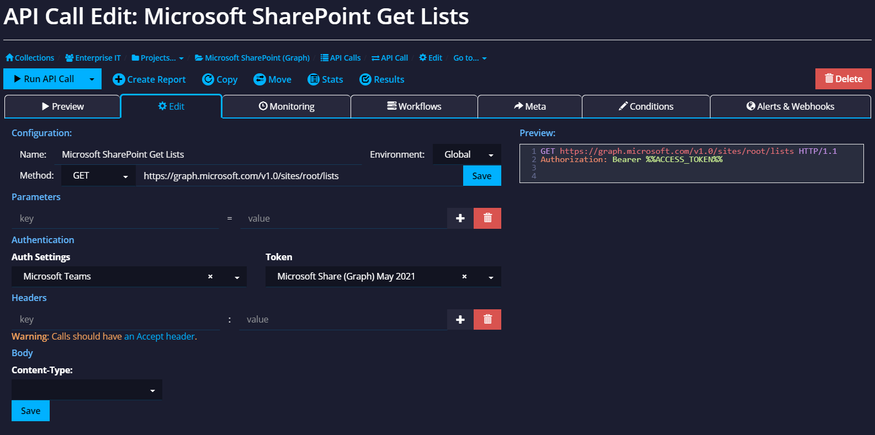This screenshot has height=435, width=875.
Task: Delete parameter row using trash icon
Action: coord(487,218)
